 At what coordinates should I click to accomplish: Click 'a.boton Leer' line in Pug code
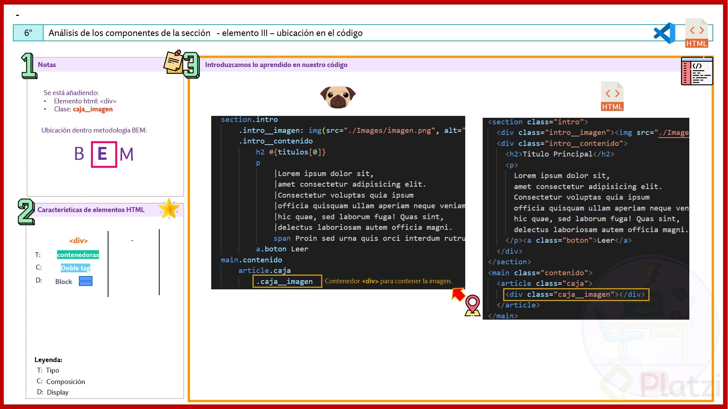(282, 249)
